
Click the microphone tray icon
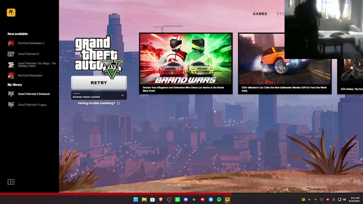click(x=334, y=199)
